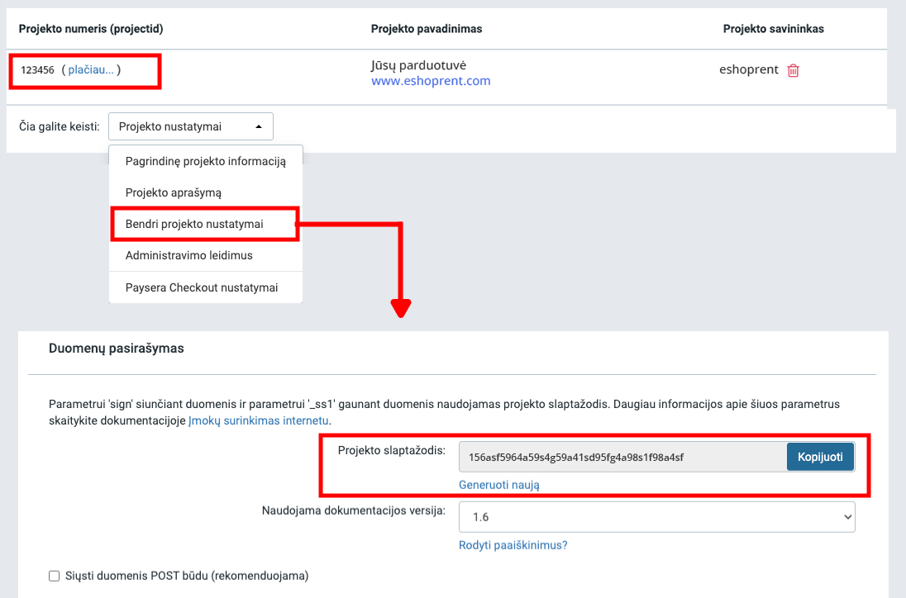Choose Projekto aprašymą from the menu

click(x=174, y=192)
